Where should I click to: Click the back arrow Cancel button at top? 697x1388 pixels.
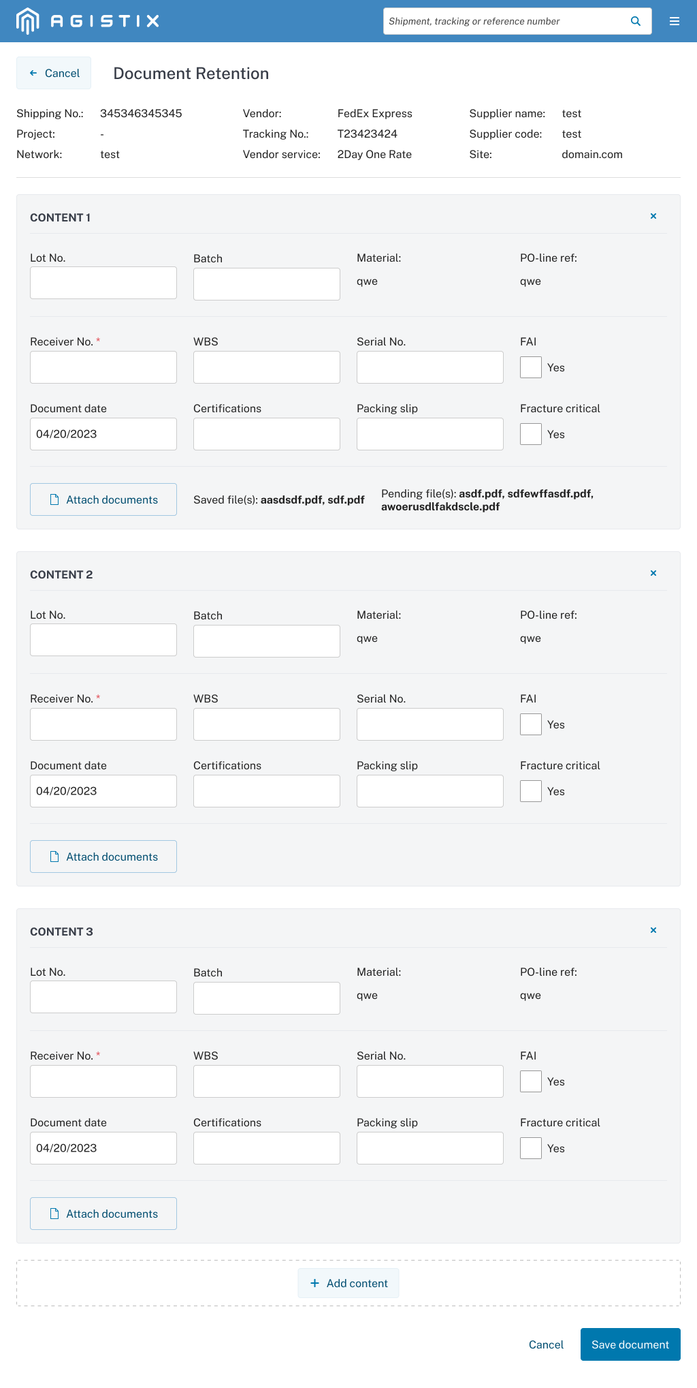click(54, 73)
